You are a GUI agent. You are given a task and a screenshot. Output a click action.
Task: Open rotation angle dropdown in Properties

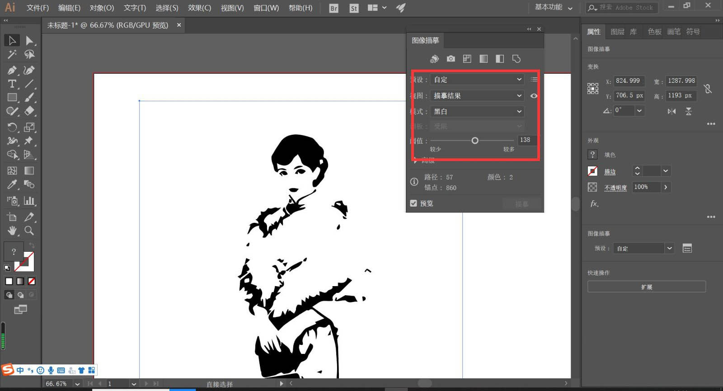tap(639, 110)
